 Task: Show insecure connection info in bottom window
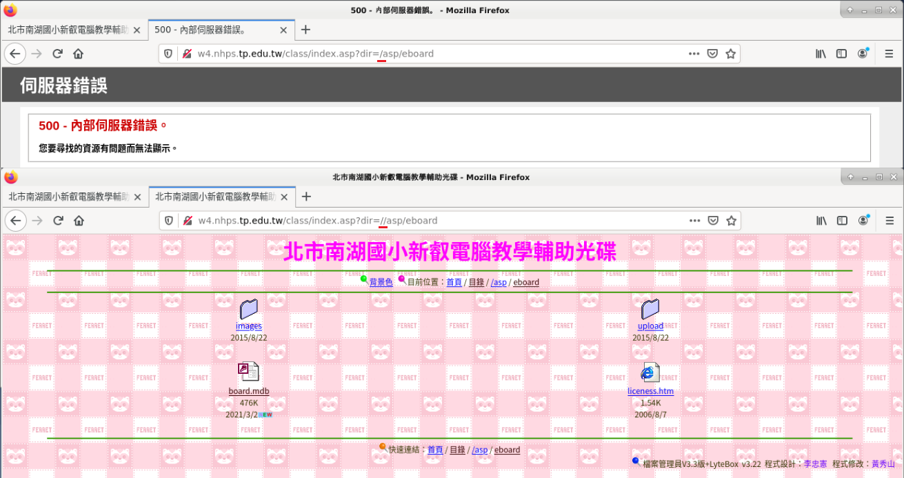pos(186,221)
